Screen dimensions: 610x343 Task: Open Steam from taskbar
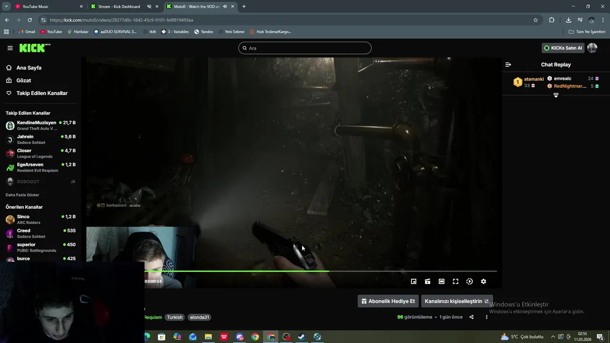pos(302,337)
